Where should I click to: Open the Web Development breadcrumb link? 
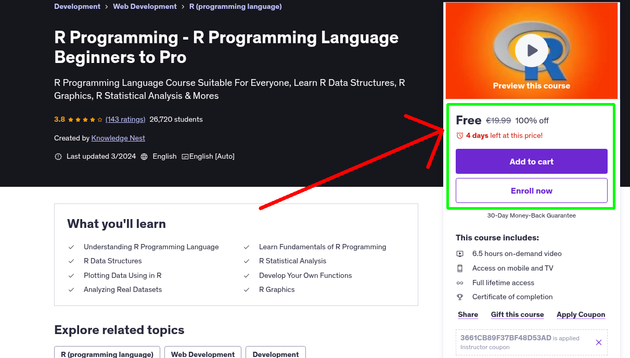[x=145, y=6]
